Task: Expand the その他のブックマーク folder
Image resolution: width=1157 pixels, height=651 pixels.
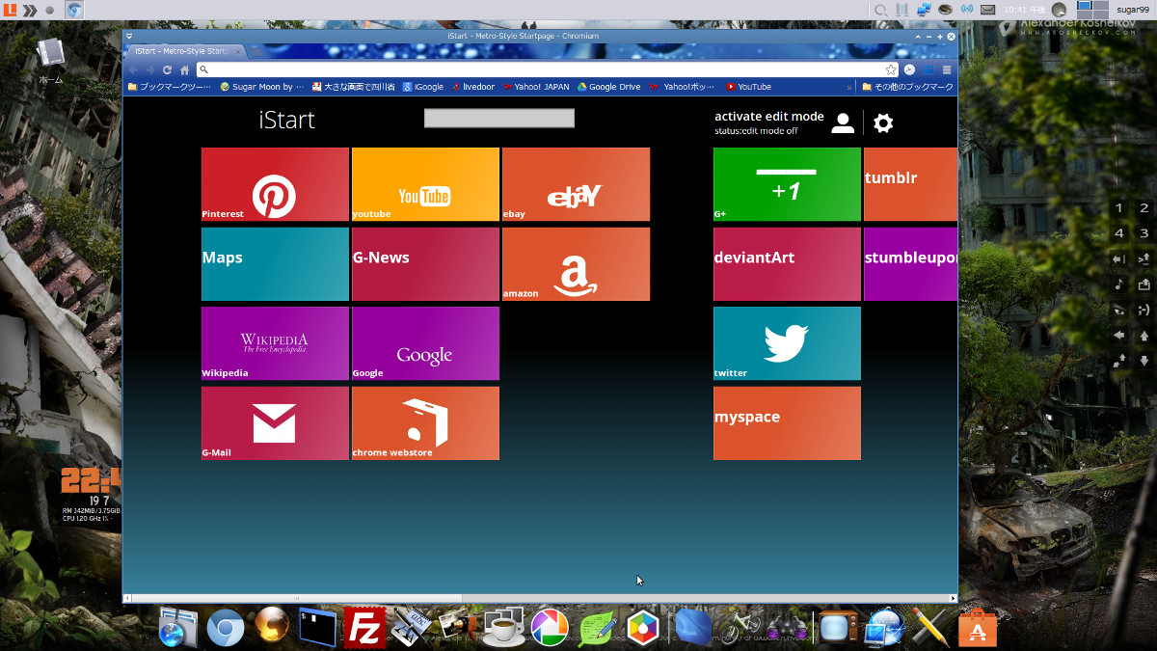Action: click(907, 87)
